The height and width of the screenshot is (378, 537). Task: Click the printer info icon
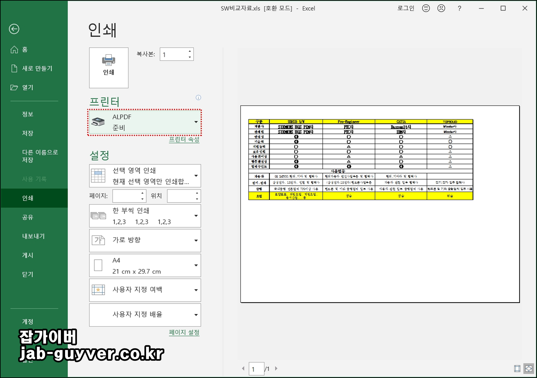click(198, 98)
